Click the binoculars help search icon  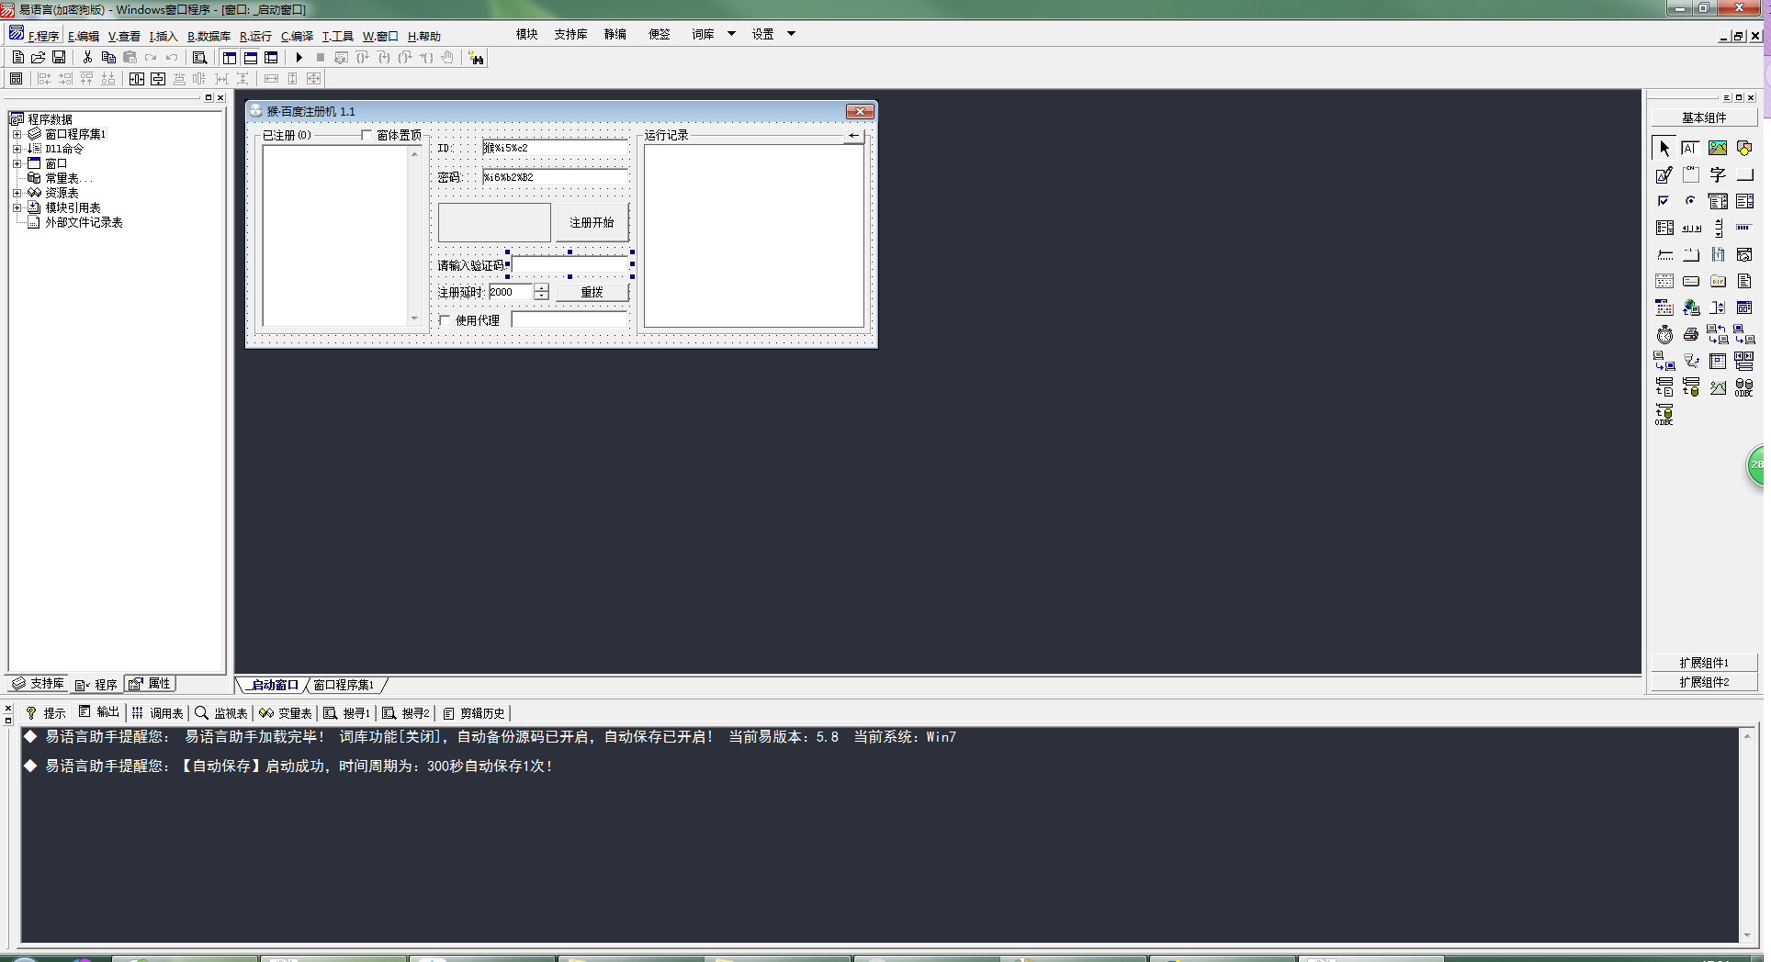(x=476, y=58)
